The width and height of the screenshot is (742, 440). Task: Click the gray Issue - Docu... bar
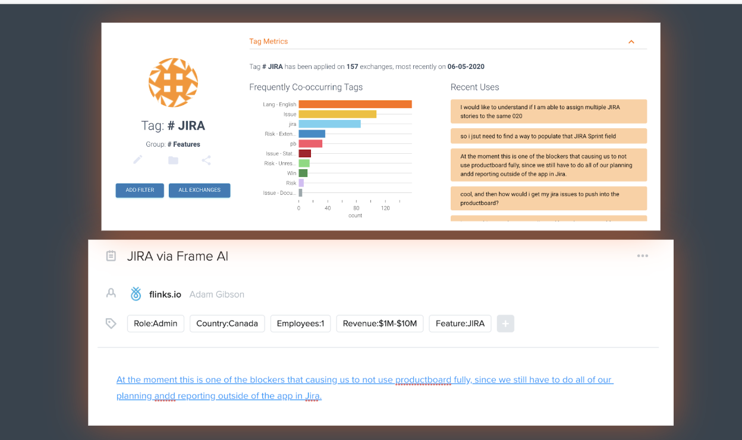300,192
